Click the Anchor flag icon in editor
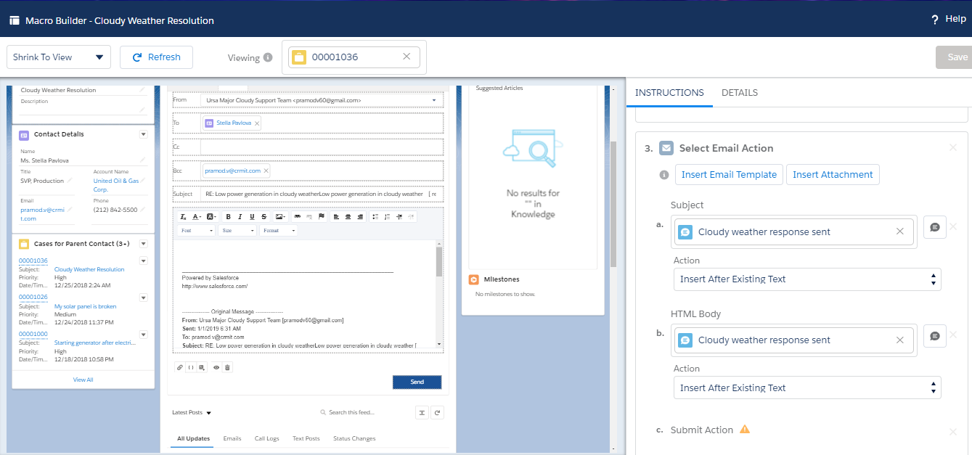The width and height of the screenshot is (972, 455). coord(322,216)
